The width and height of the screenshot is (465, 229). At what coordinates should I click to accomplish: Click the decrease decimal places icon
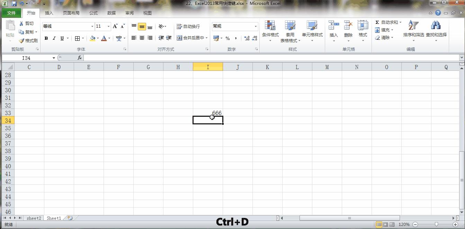[255, 38]
